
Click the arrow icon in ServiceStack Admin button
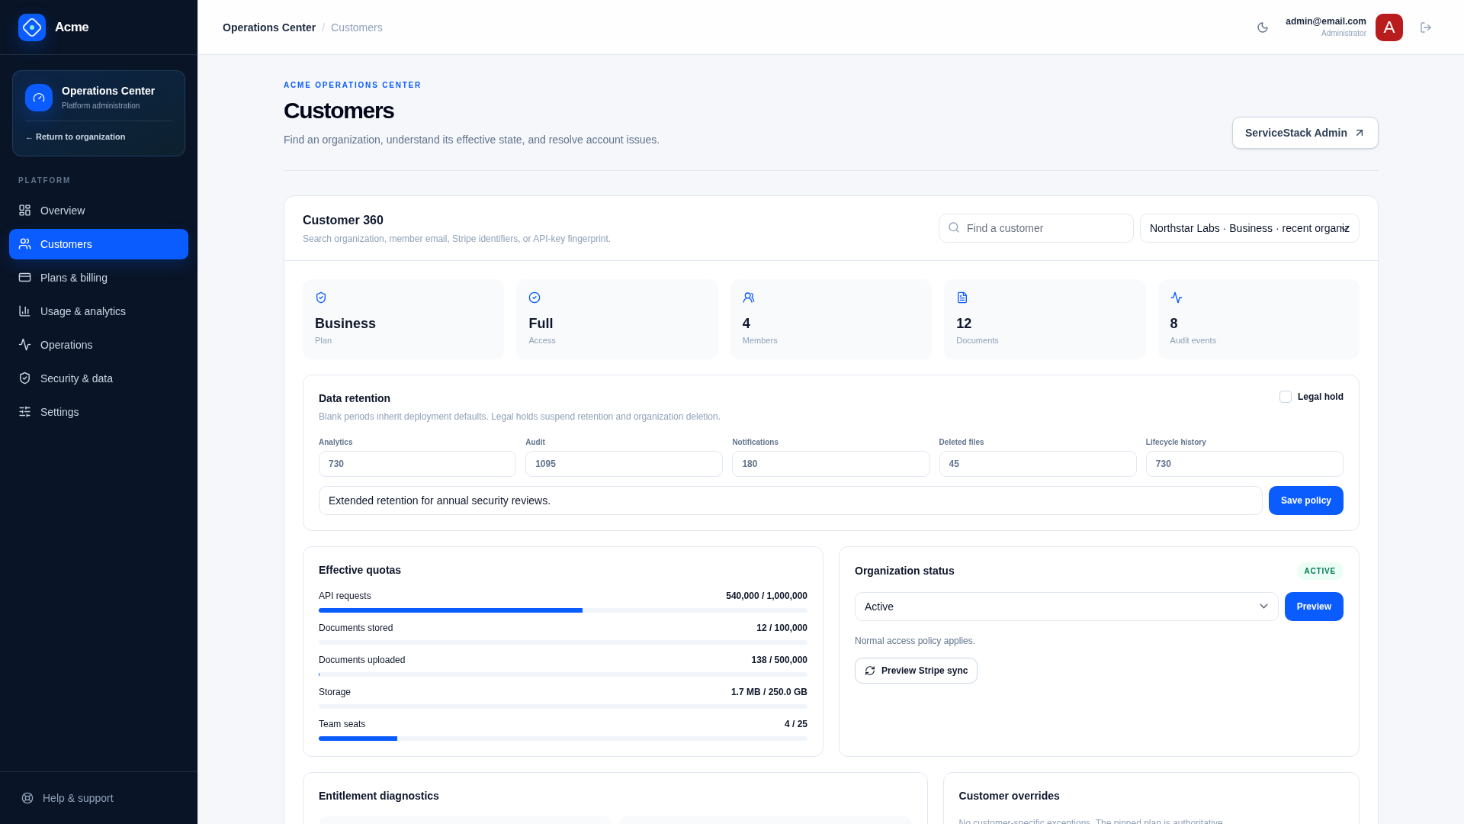(x=1359, y=133)
